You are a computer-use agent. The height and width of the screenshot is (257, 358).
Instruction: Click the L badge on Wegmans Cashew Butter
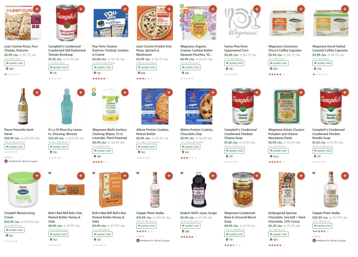pyautogui.click(x=181, y=25)
